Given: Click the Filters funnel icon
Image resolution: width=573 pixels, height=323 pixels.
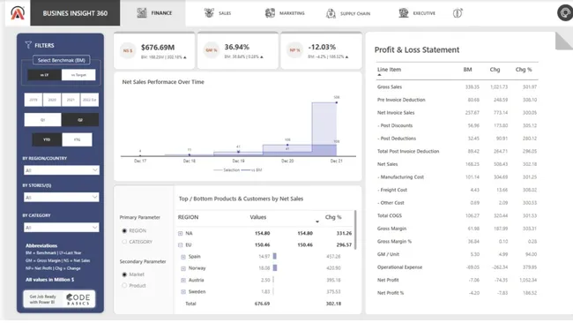Looking at the screenshot, I should (28, 45).
